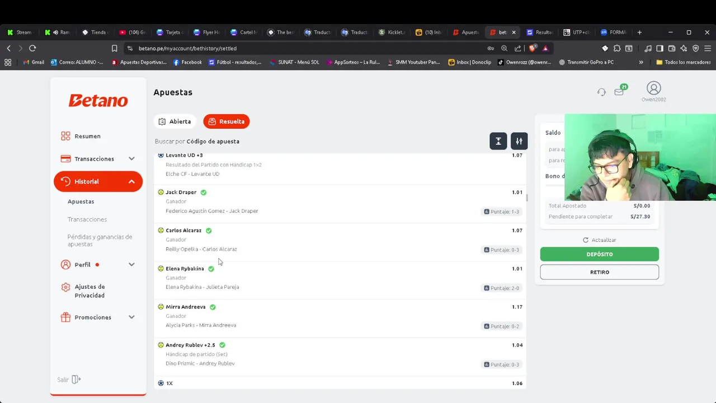716x403 pixels.
Task: Open the Gmail bookmark
Action: [x=34, y=62]
